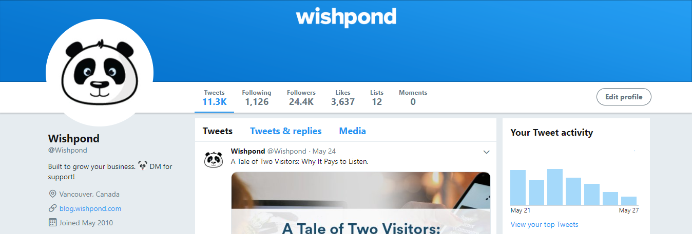Open the Tale of Two Visitors image

pos(361,203)
